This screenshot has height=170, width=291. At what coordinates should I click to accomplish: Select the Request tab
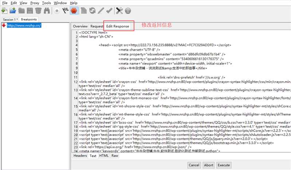coord(97,26)
